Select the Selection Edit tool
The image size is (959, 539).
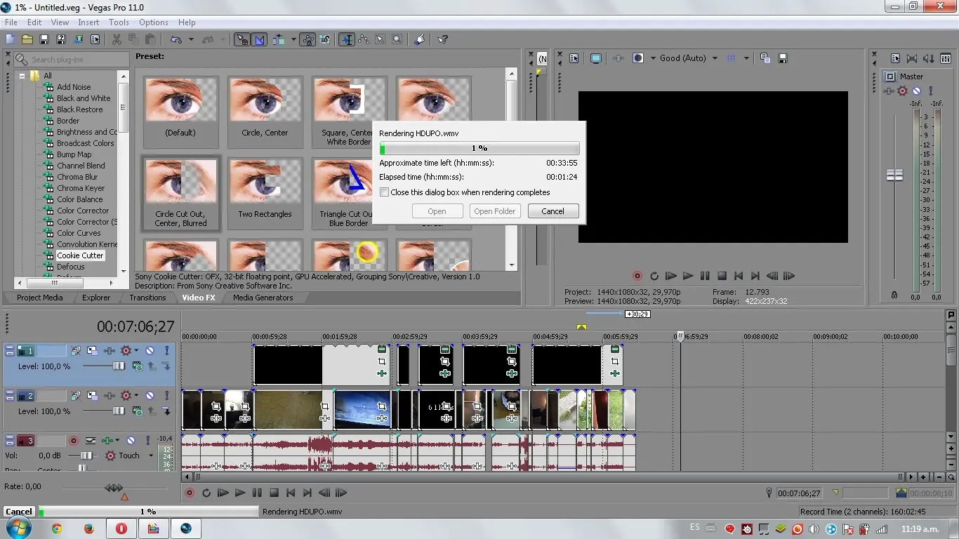pos(381,39)
